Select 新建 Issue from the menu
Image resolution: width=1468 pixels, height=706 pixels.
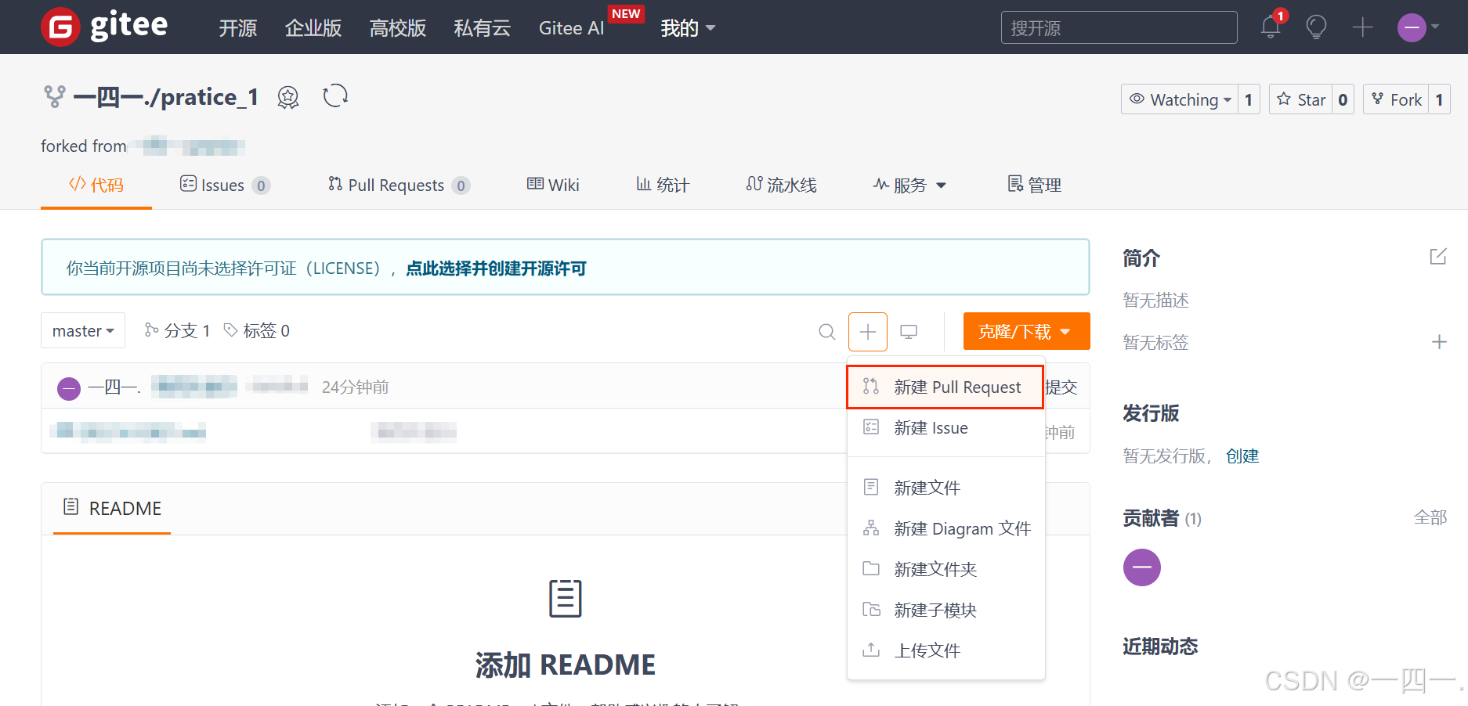931,427
